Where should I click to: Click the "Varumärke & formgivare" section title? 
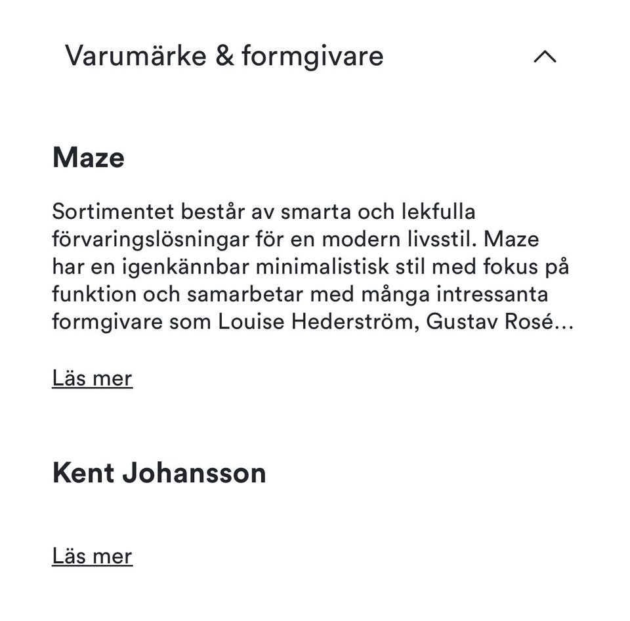tap(224, 56)
